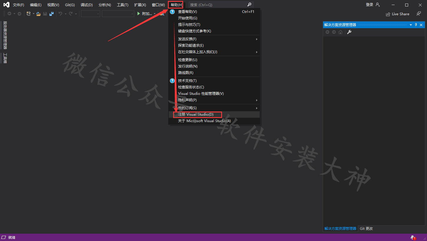Screen dimensions: 427x241
Task: Click the New Project toolbar icon
Action: pyautogui.click(x=29, y=14)
